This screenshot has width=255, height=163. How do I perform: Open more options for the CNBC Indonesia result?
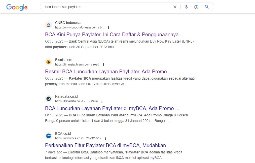(108, 27)
